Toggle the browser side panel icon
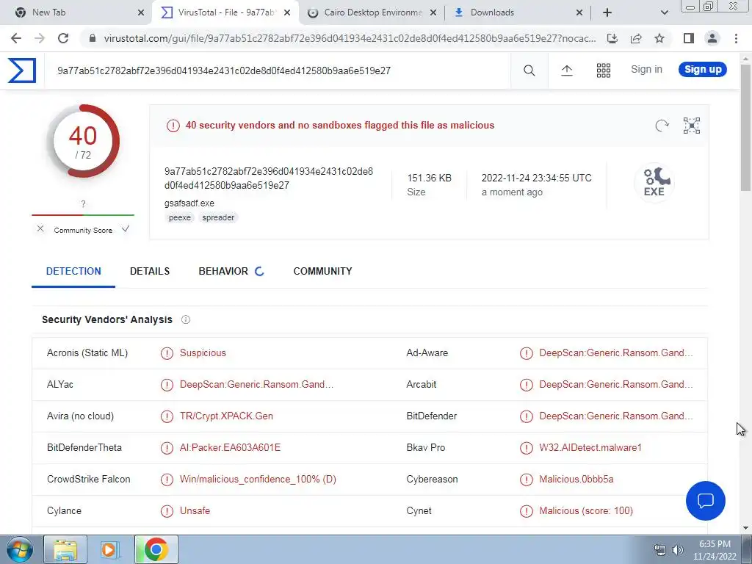The image size is (752, 564). coord(689,38)
